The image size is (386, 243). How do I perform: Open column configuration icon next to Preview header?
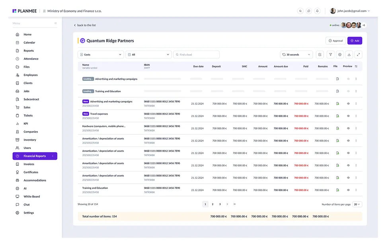coord(356,66)
